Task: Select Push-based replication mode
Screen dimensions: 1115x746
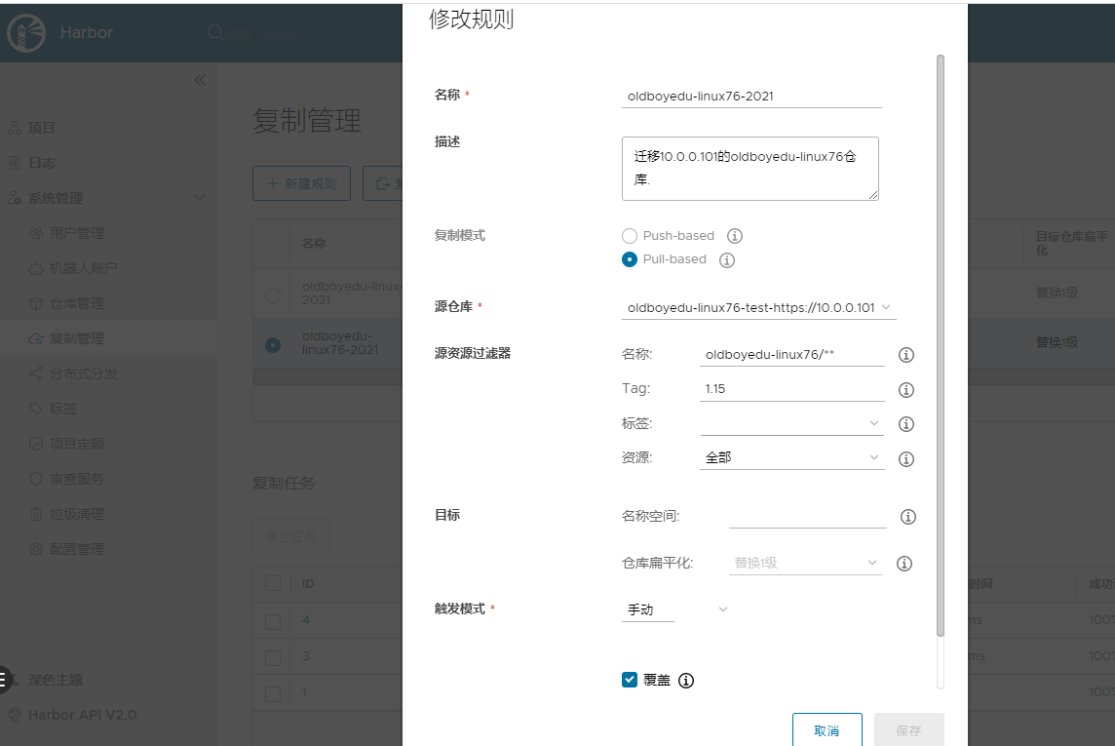Action: point(630,236)
